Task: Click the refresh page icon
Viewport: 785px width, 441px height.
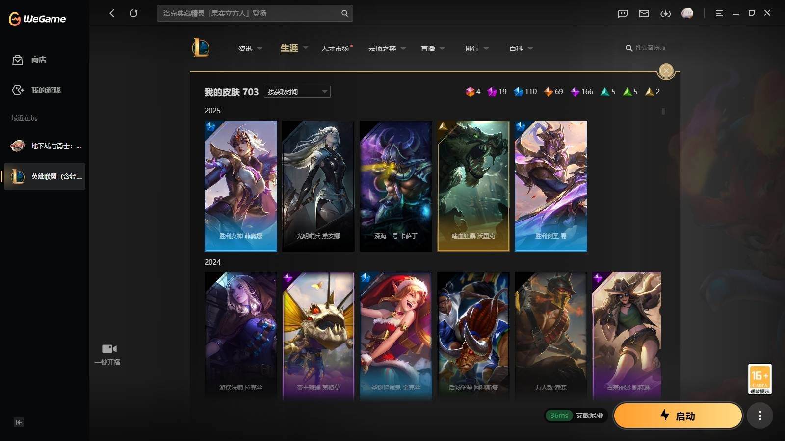Action: (x=133, y=13)
